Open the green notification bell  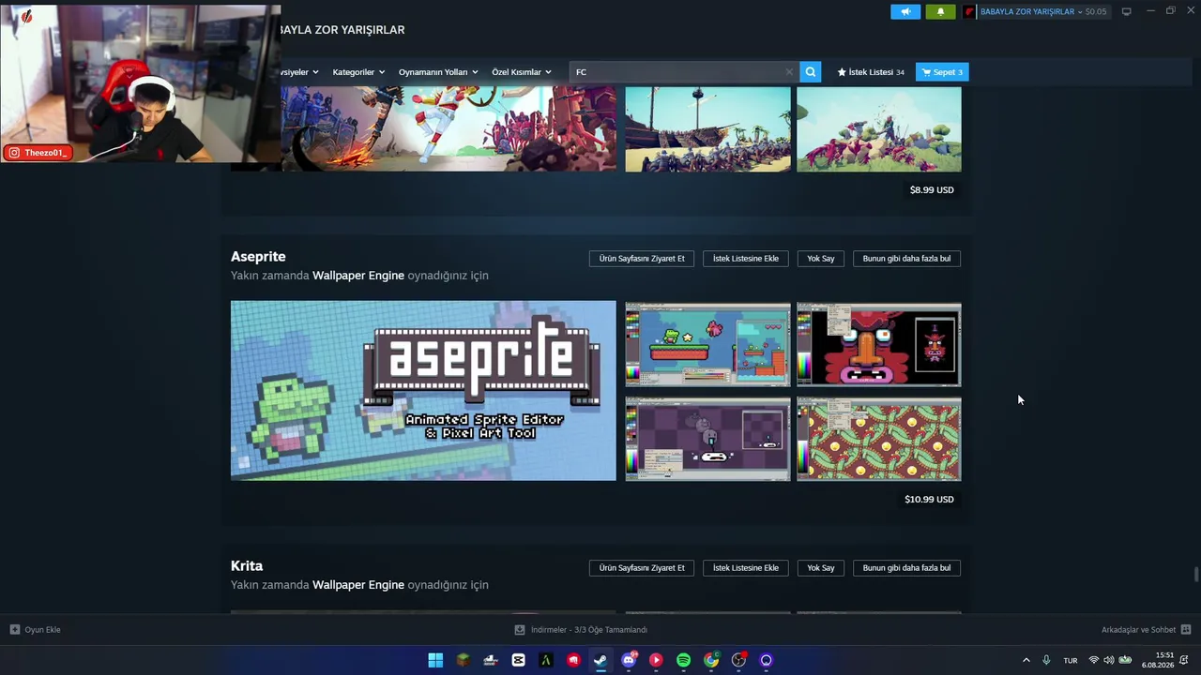coord(941,11)
